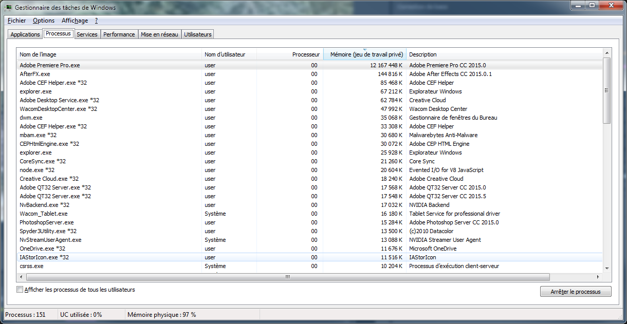The height and width of the screenshot is (324, 627).
Task: Sort by Nom de l'image column header
Action: (109, 54)
